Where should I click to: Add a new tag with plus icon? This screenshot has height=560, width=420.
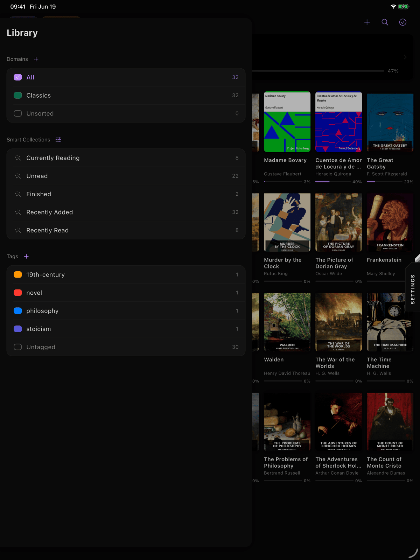click(x=26, y=257)
